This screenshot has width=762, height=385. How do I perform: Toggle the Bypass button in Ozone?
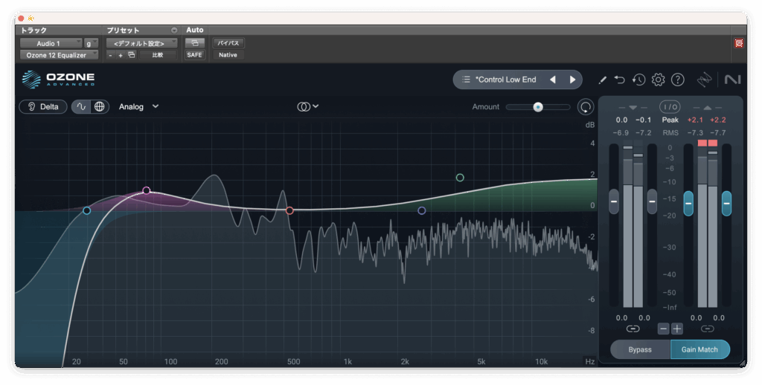click(x=639, y=349)
